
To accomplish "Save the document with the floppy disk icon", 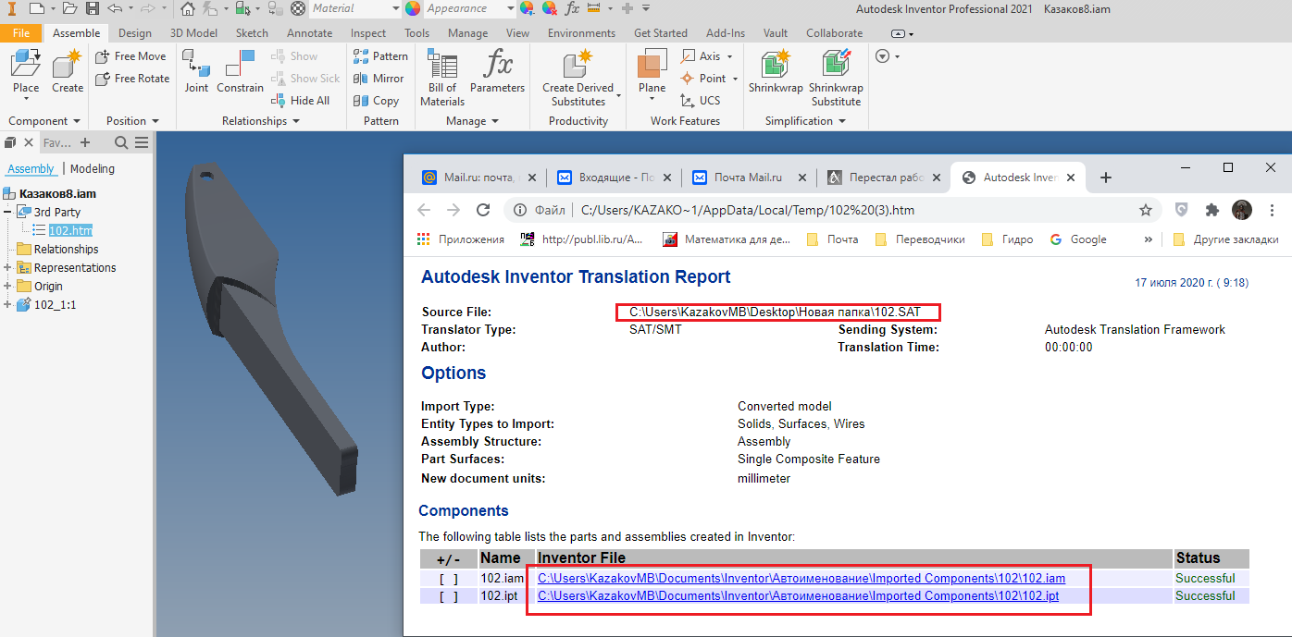I will tap(93, 8).
